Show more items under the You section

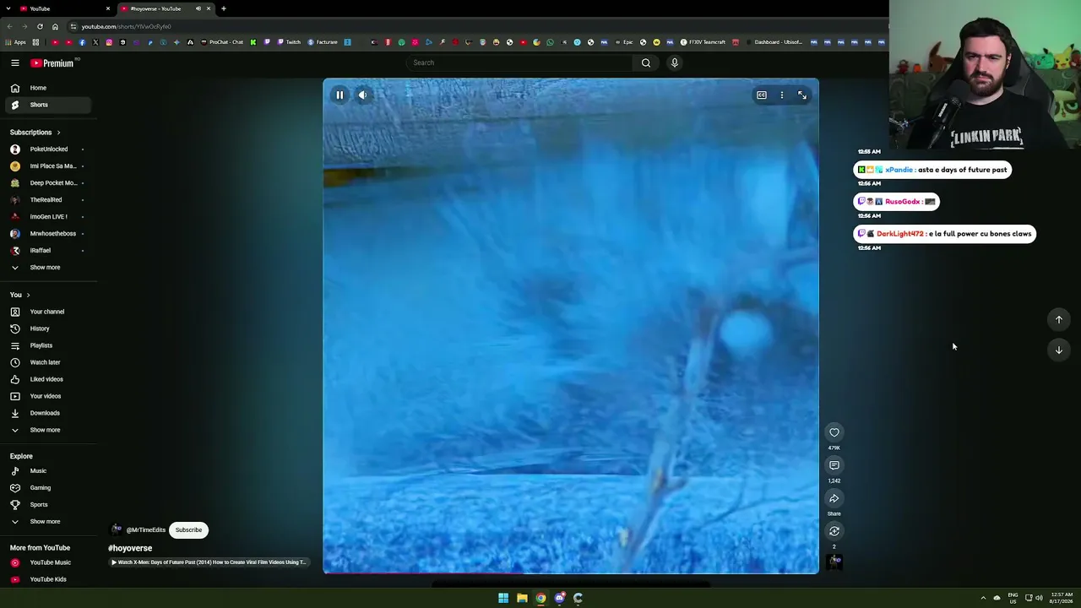pos(48,430)
